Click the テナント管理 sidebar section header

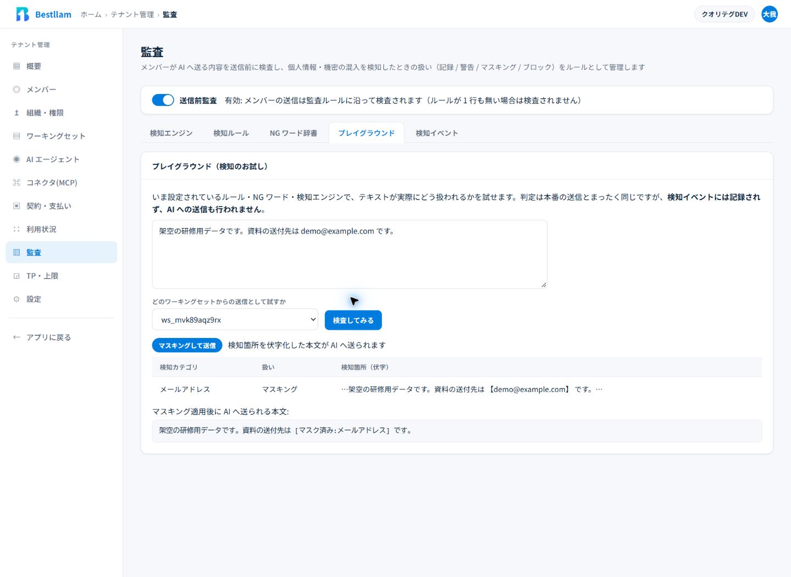pyautogui.click(x=31, y=45)
